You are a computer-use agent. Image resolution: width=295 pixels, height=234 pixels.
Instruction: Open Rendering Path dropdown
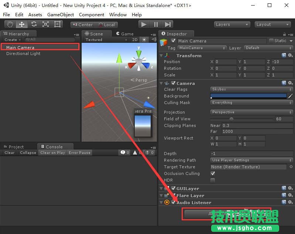tap(251, 160)
